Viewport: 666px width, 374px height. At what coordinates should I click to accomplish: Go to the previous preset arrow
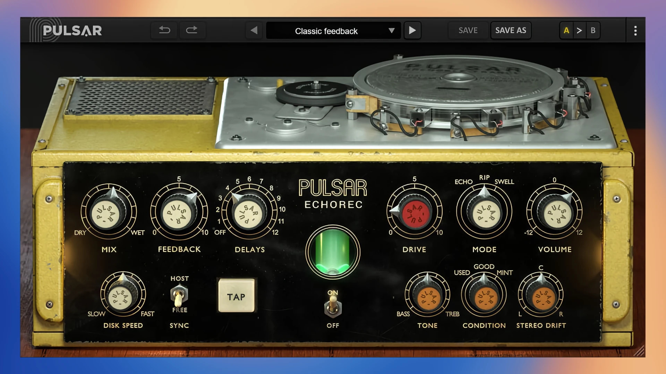click(254, 30)
